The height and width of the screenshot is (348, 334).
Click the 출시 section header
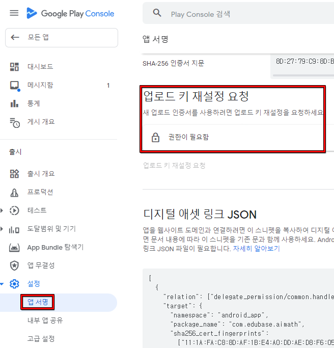(x=15, y=152)
